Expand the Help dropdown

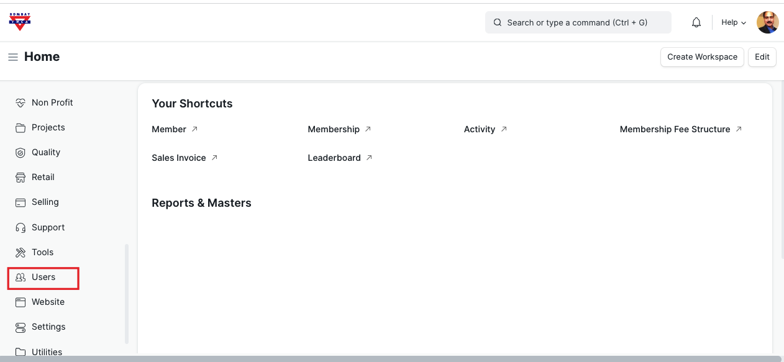click(733, 22)
